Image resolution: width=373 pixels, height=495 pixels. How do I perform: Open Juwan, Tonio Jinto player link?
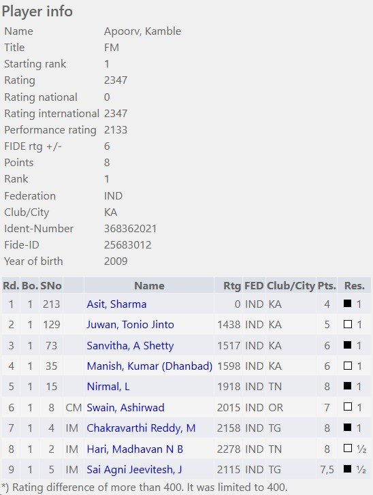[130, 325]
